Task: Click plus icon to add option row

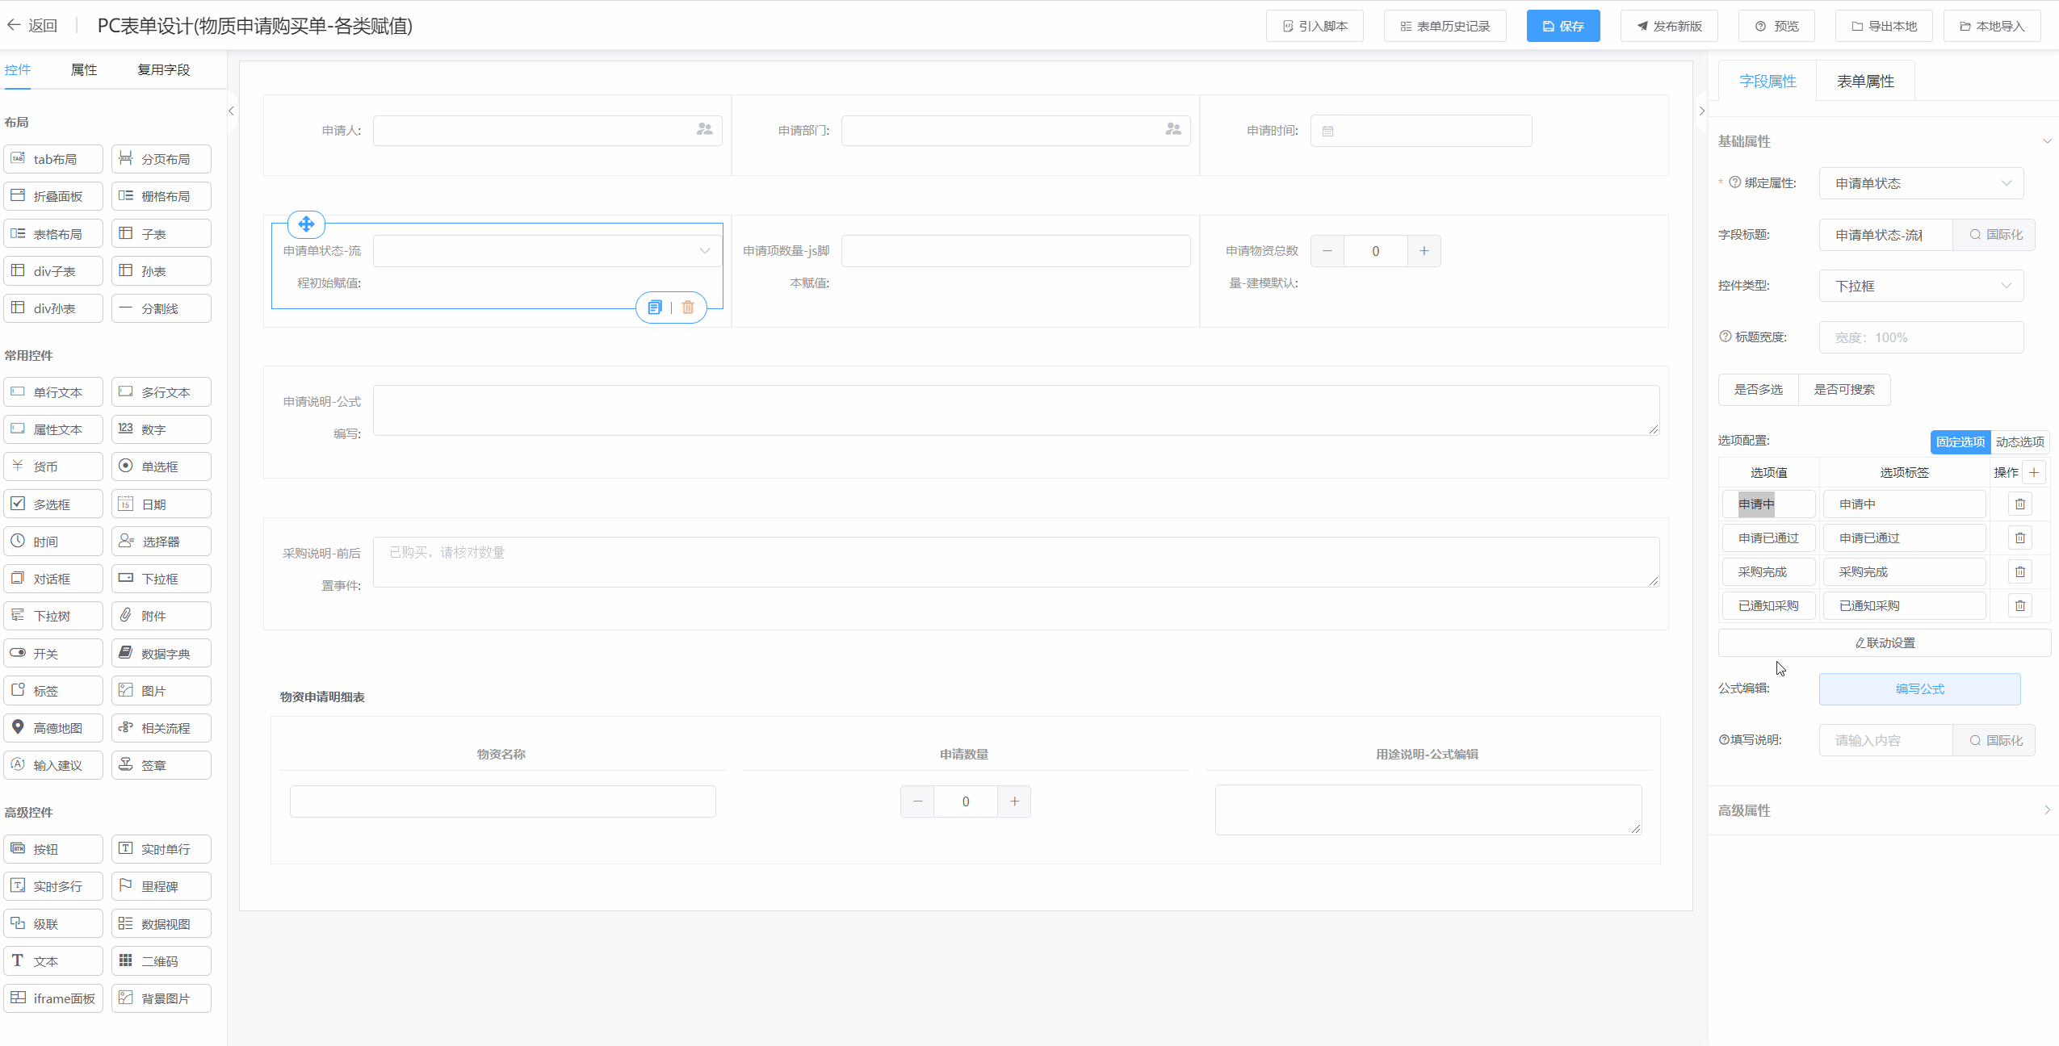Action: pyautogui.click(x=2034, y=473)
